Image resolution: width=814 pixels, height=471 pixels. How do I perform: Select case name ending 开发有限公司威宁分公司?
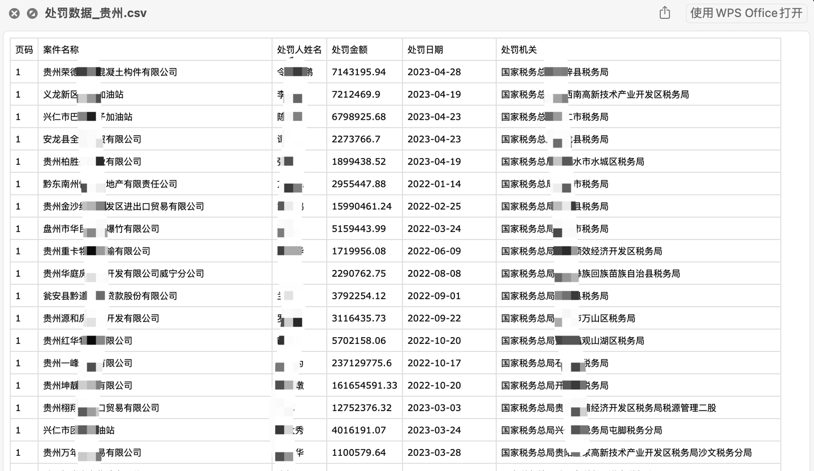point(155,273)
